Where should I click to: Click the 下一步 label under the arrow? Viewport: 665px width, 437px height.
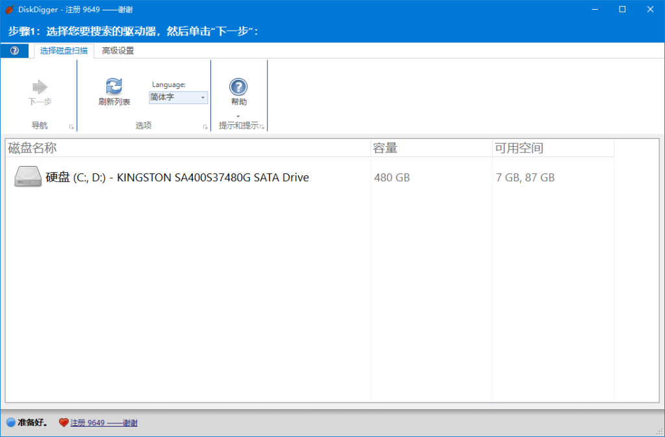[40, 102]
